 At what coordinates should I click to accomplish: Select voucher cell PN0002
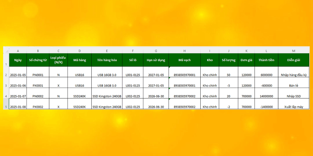pos(38,93)
